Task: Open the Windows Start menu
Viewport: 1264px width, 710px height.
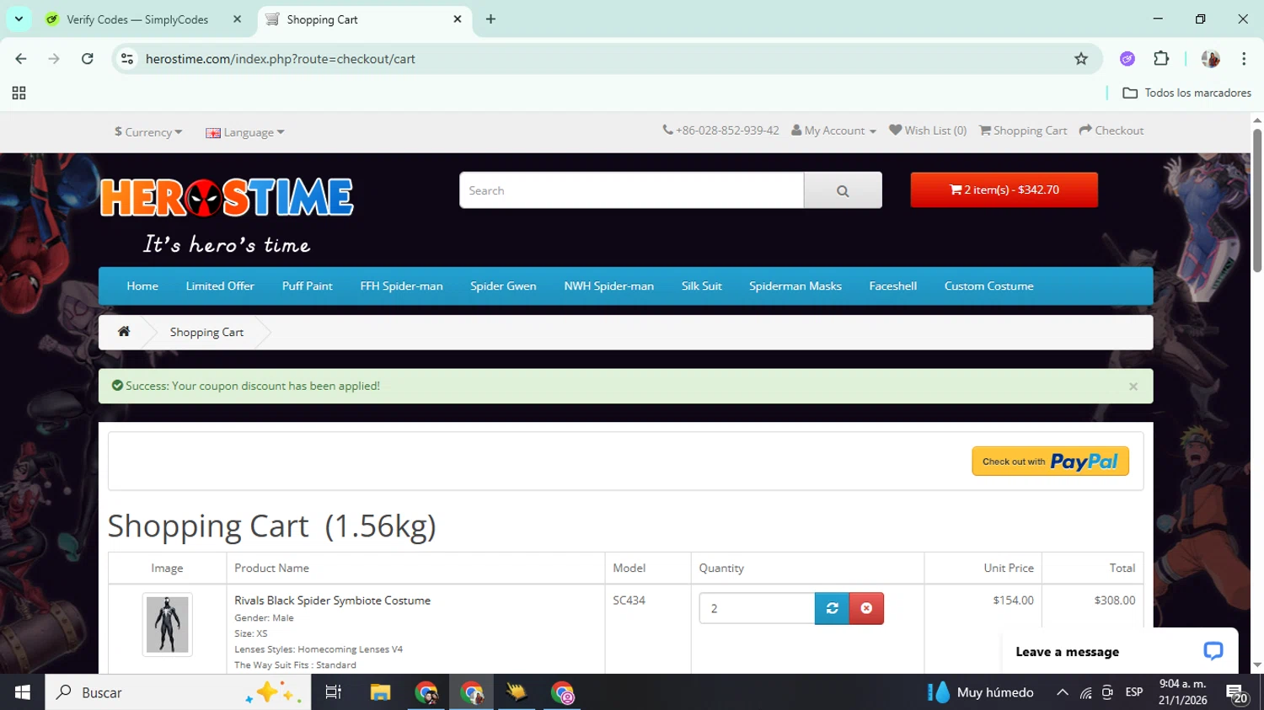Action: point(23,692)
